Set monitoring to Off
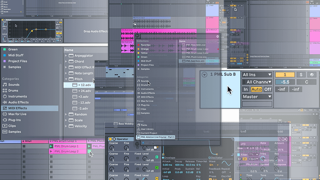The width and height of the screenshot is (320, 180). [x=268, y=89]
